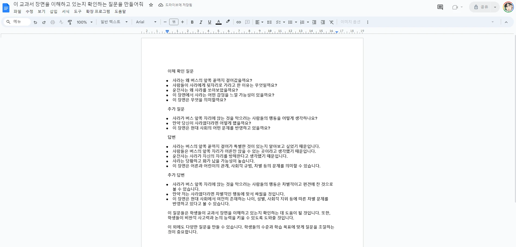Star this document with the star icon
Screen dimensions: 516x247
(151, 5)
